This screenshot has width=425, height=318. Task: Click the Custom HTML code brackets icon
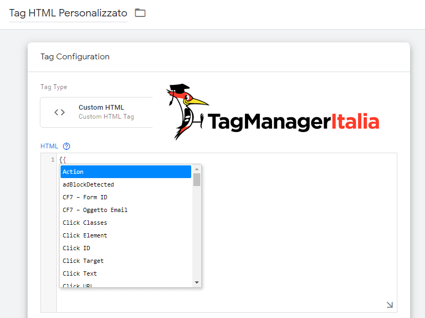pyautogui.click(x=59, y=112)
